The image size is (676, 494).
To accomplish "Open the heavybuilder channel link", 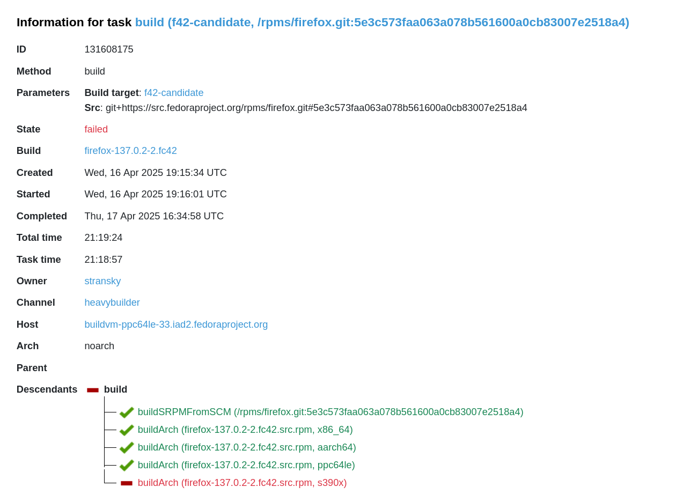I will 112,303.
